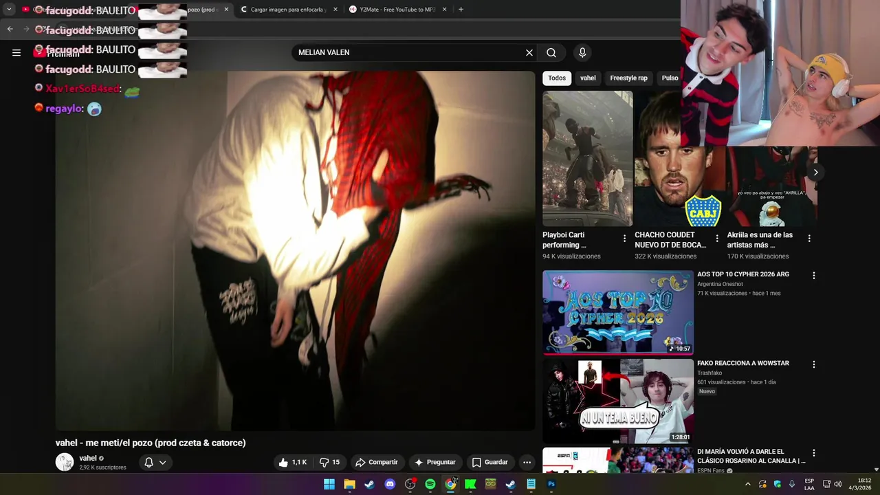
Task: Click the FAKO REACCIONA A WOWSTAR title
Action: [743, 363]
